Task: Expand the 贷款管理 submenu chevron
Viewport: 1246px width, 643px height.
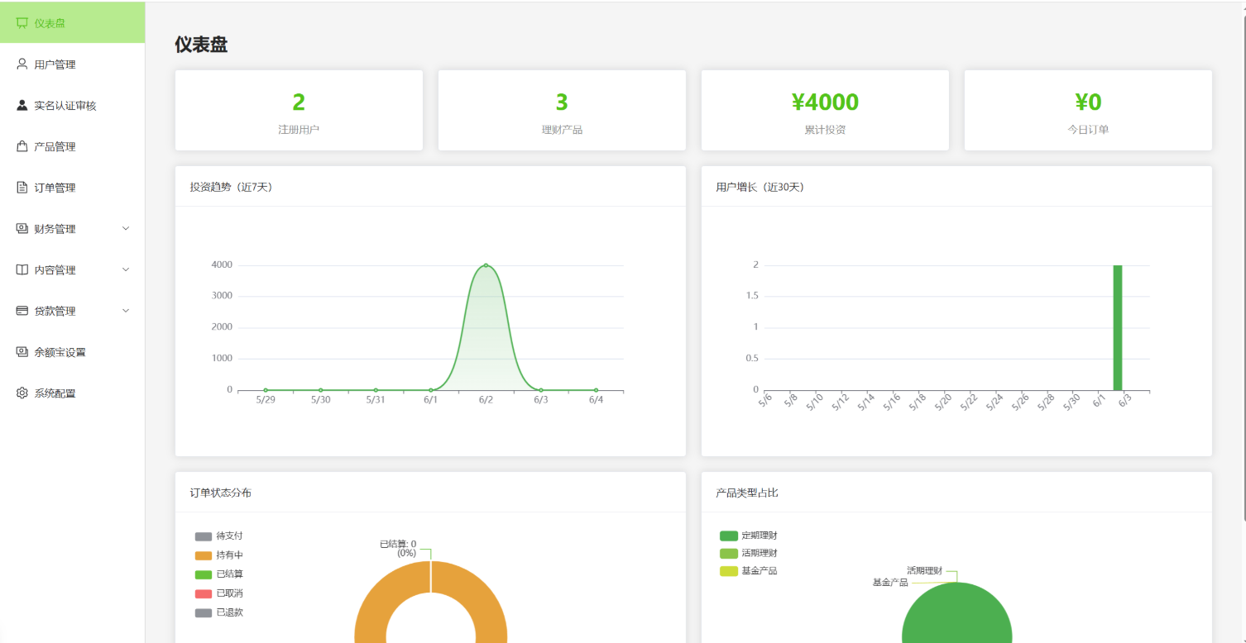Action: coord(126,311)
